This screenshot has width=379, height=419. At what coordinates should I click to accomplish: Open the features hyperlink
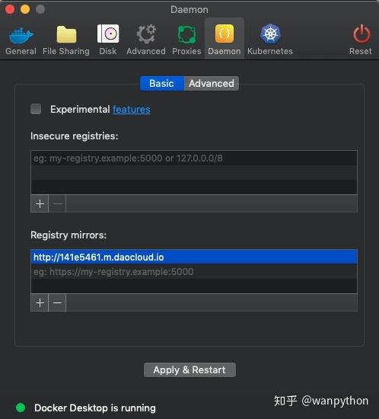[132, 110]
